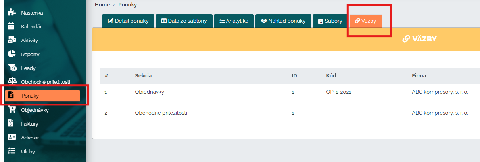Go to Home in the breadcrumb
This screenshot has height=162, width=480.
pyautogui.click(x=102, y=4)
